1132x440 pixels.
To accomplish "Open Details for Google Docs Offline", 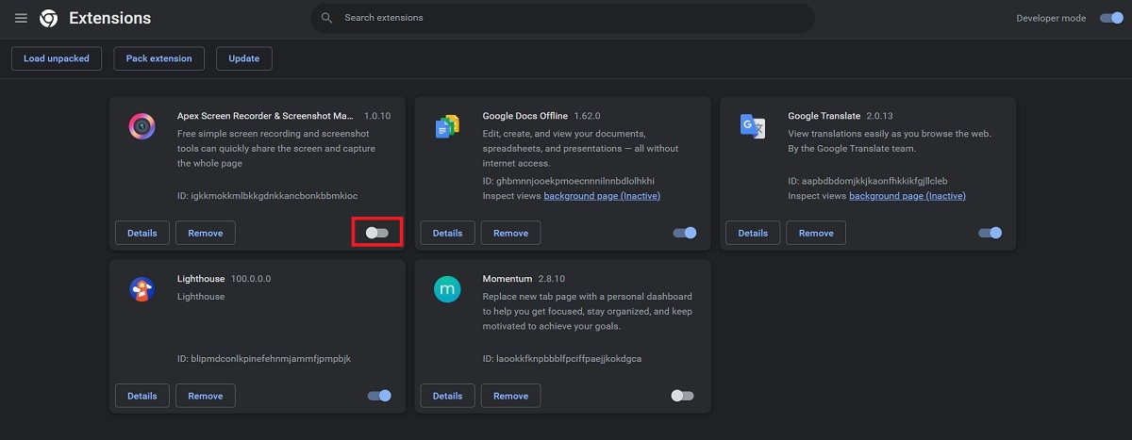I will pos(448,233).
